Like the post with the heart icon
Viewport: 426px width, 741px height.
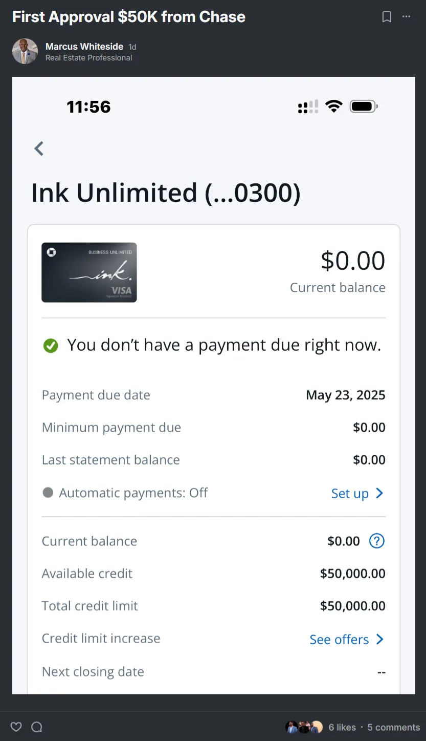[16, 727]
